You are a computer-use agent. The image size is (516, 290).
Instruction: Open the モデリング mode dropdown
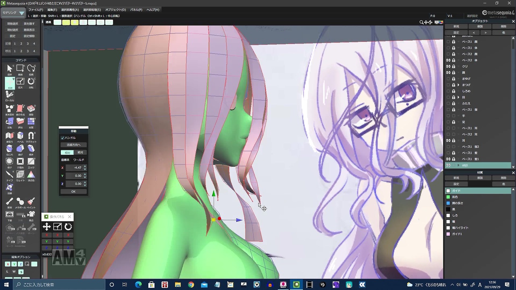(x=14, y=13)
